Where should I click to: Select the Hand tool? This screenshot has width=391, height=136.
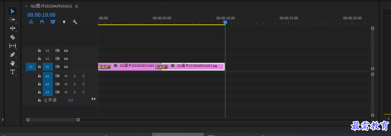13,63
